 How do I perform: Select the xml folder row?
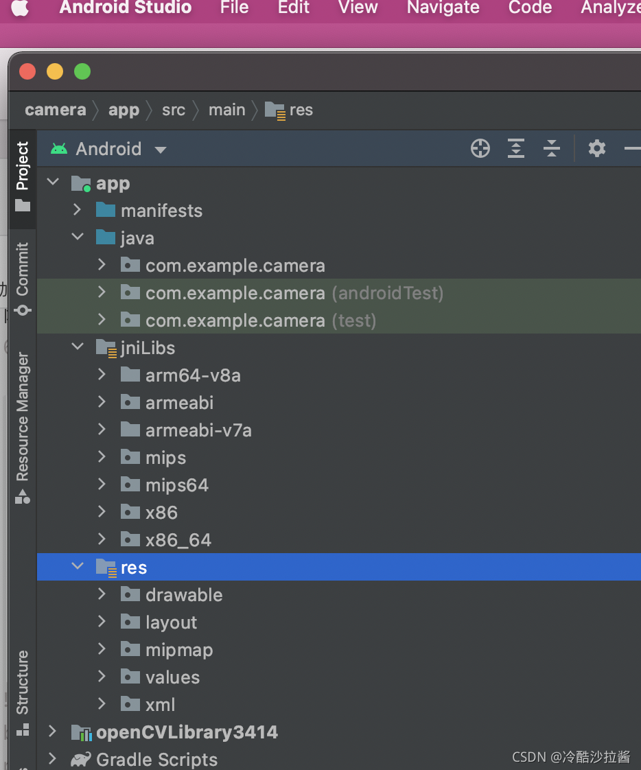339,705
